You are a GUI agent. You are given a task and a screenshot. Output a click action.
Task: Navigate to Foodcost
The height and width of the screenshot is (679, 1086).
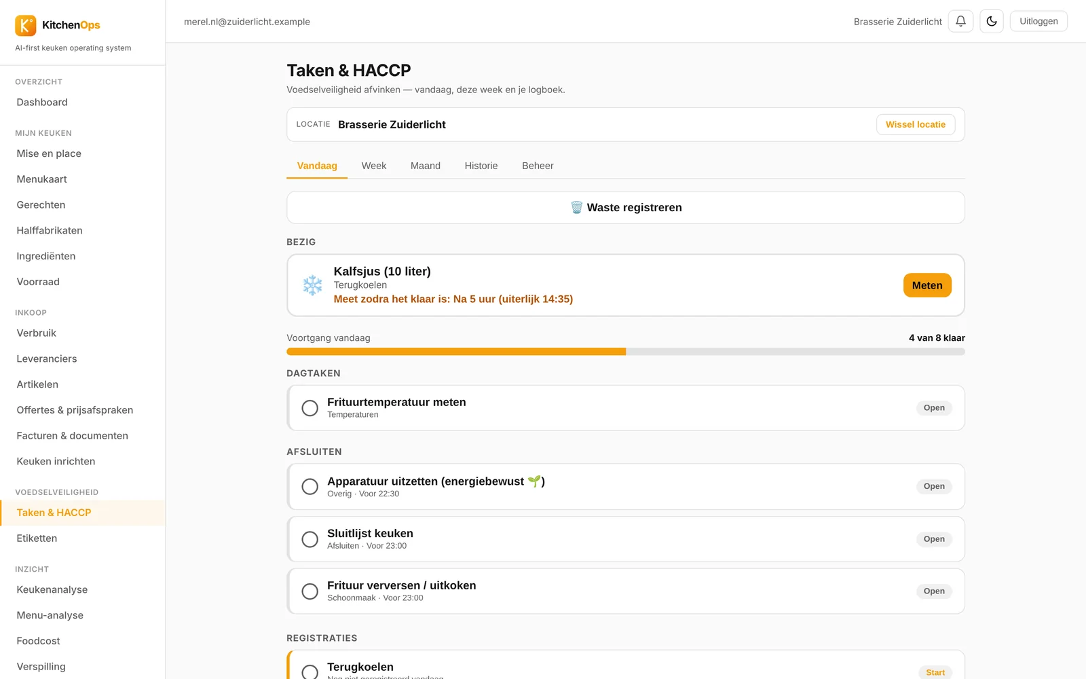(x=39, y=641)
